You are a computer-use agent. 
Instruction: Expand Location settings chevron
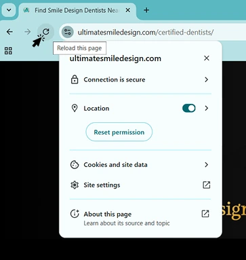point(206,108)
